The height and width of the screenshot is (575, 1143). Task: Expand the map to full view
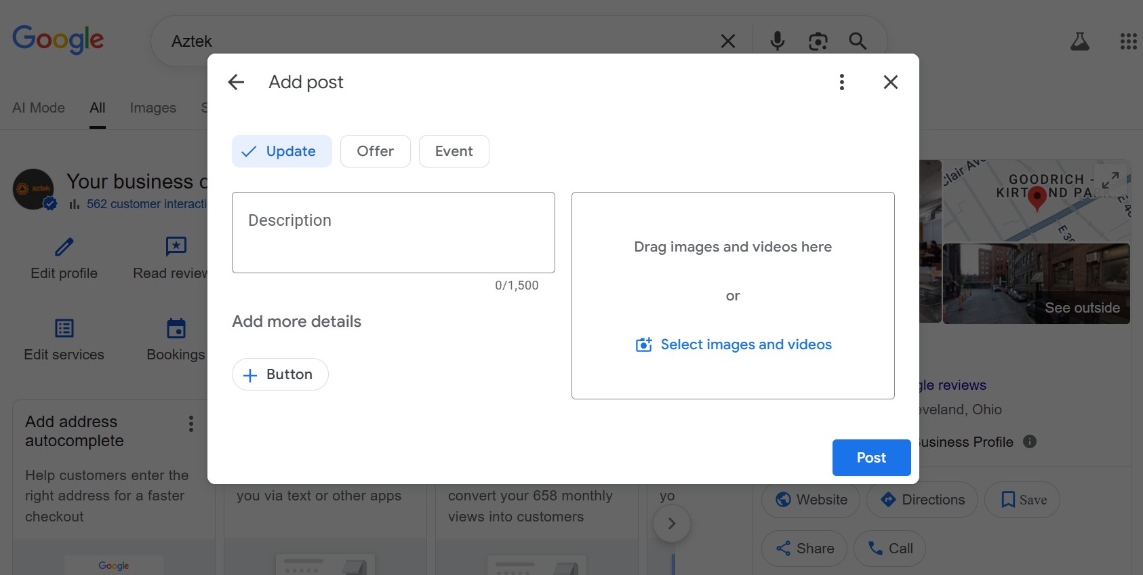pos(1110,180)
